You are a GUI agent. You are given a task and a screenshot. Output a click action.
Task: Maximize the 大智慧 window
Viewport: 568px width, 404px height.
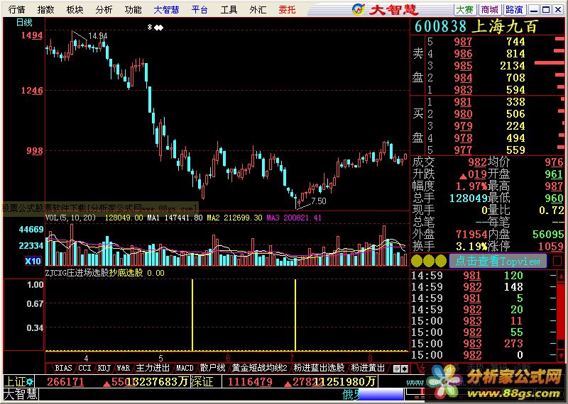click(546, 10)
